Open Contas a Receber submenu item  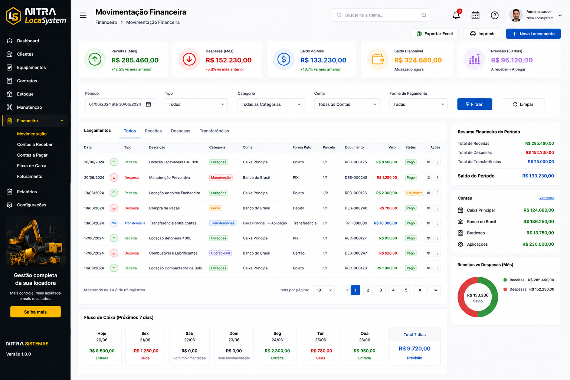(x=35, y=144)
